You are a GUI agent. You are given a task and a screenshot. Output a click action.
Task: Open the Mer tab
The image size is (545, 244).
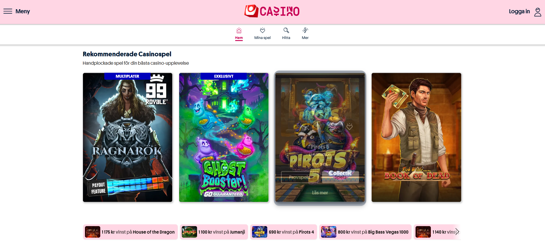305,34
